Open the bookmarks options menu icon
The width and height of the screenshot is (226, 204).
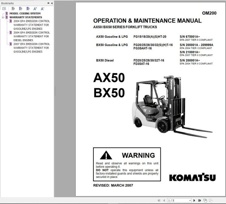pos(4,9)
